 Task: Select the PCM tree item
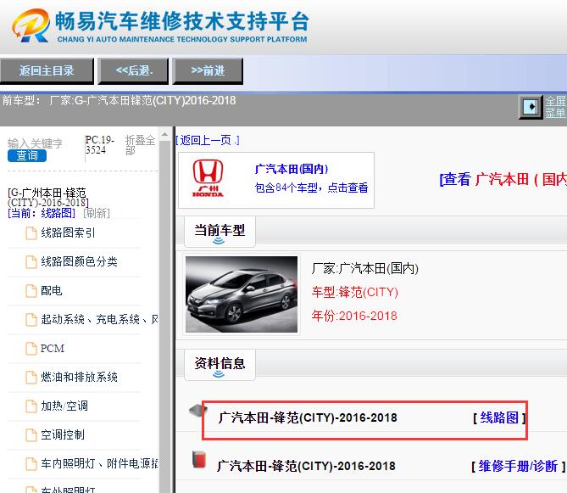pyautogui.click(x=53, y=348)
